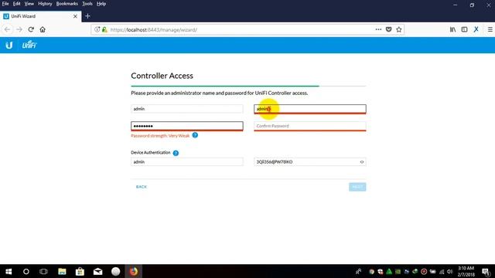Image resolution: width=495 pixels, height=278 pixels.
Task: Open the People icon in taskbar
Action: point(358,271)
